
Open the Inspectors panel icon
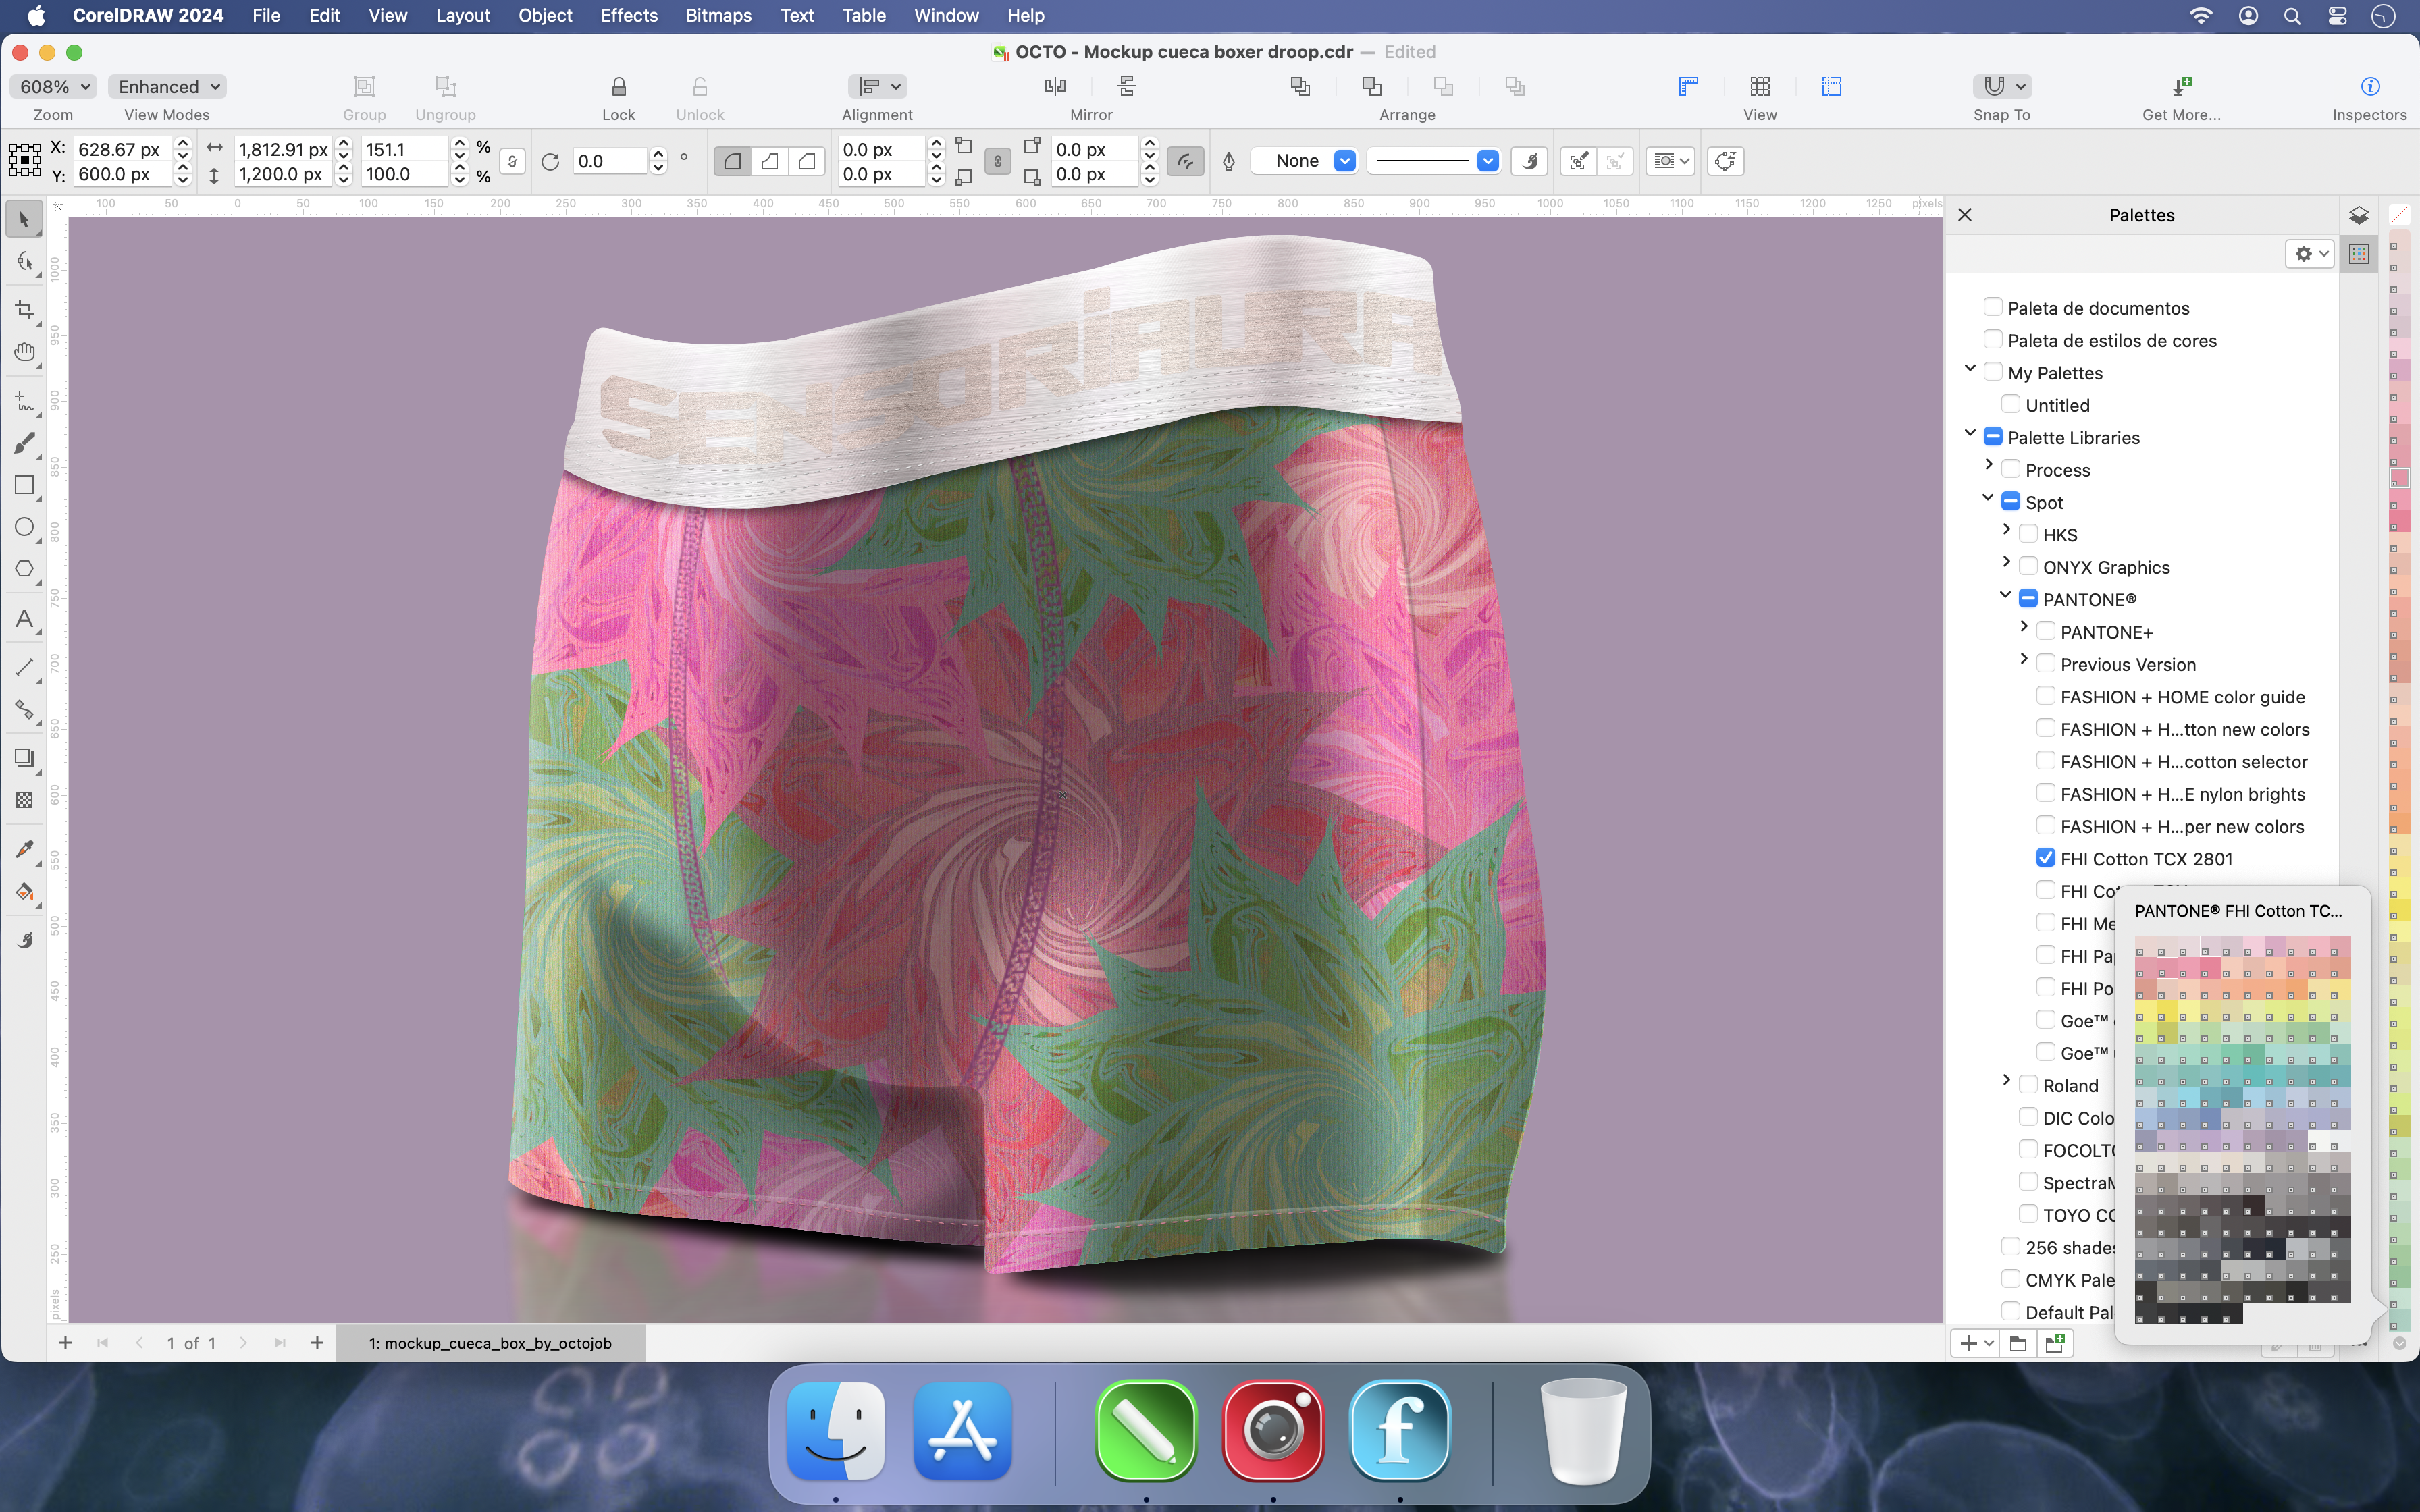[x=2369, y=87]
